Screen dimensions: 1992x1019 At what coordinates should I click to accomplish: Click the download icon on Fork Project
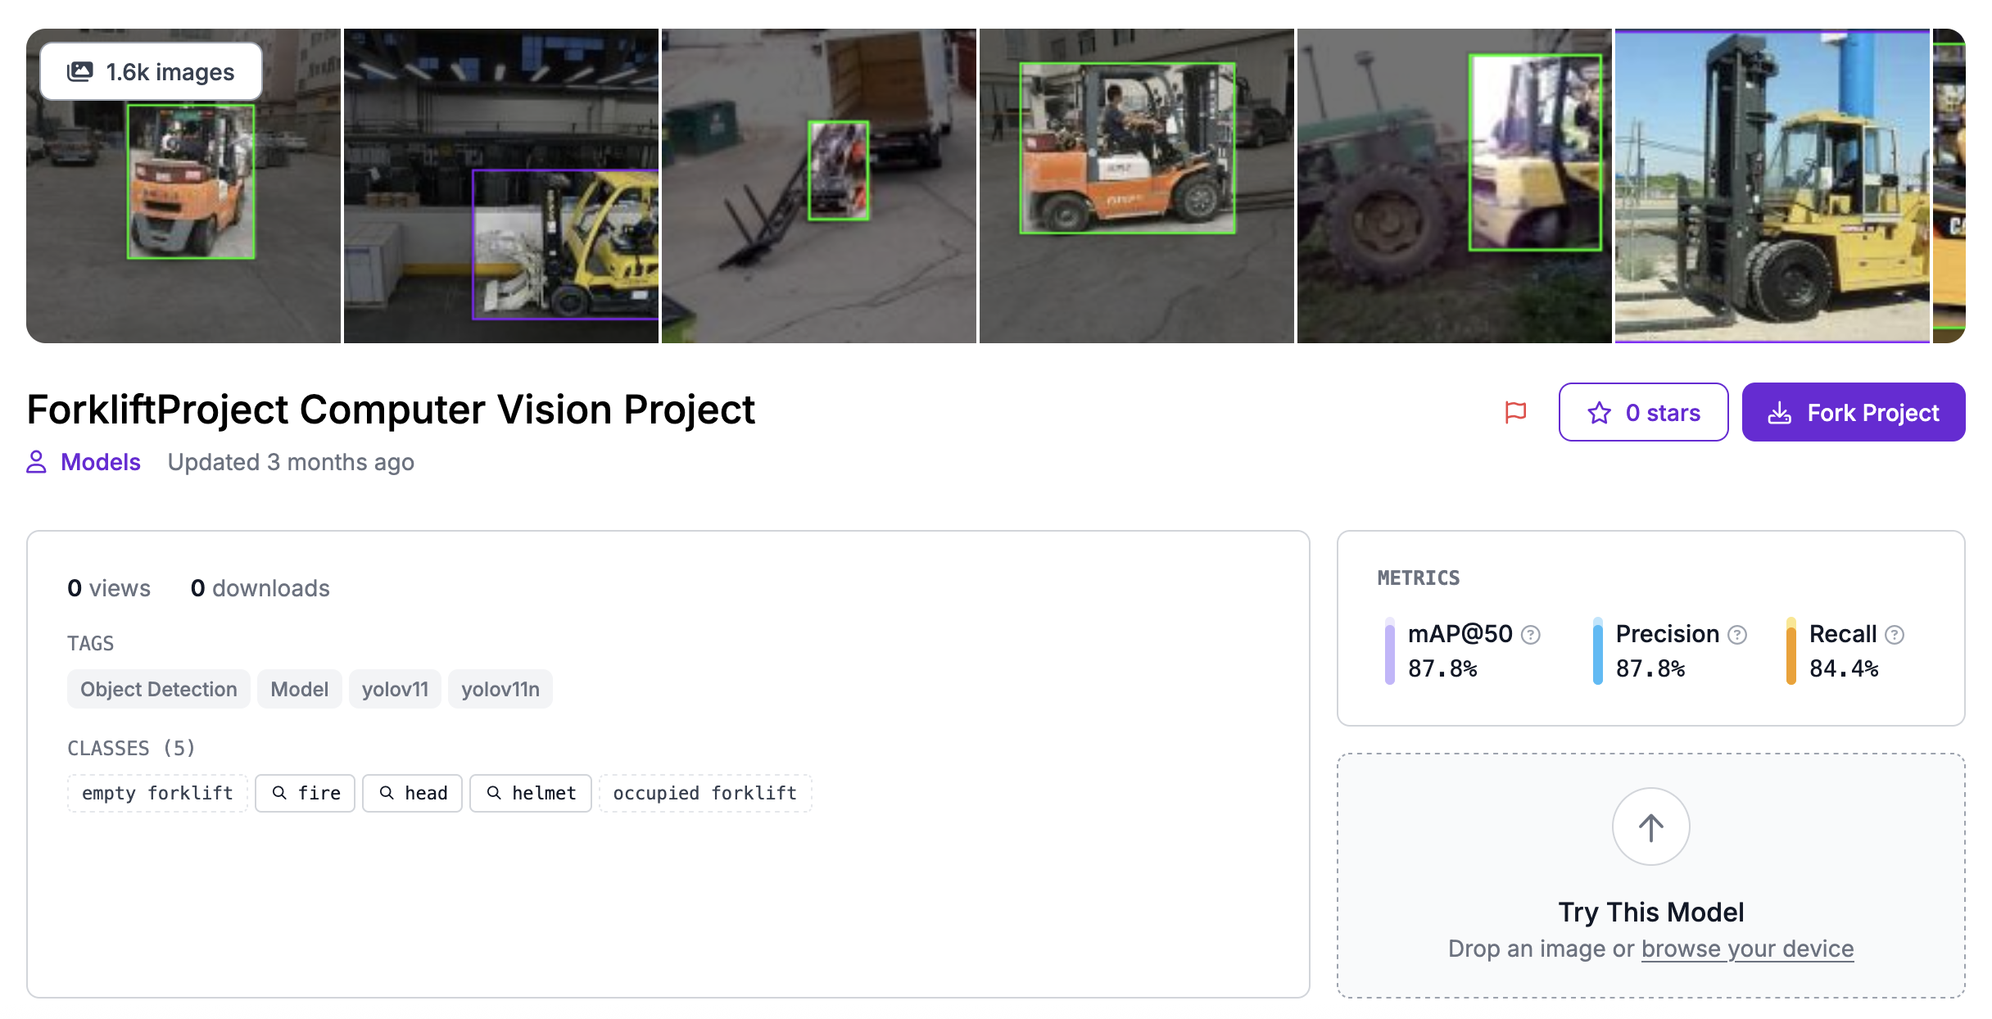click(x=1779, y=413)
